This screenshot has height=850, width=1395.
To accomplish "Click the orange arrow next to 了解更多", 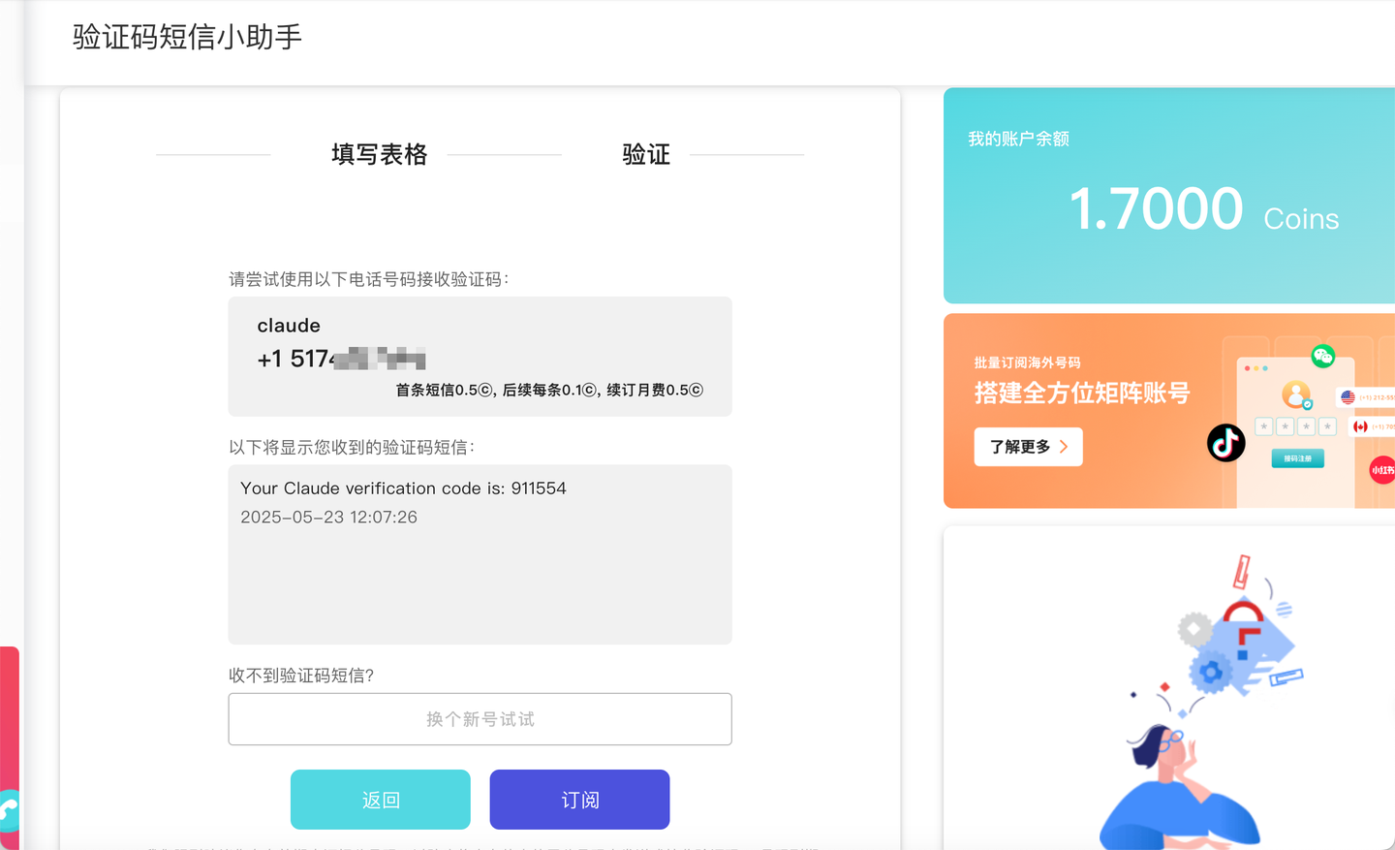I will tap(1064, 447).
